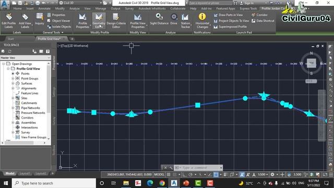The height and width of the screenshot is (188, 334).
Task: Refresh Toolspace with refresh icon
Action: 10,51
